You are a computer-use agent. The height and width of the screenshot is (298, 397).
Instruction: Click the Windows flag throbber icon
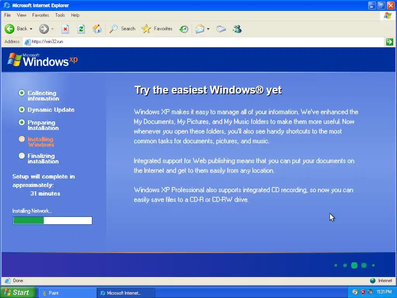pos(388,16)
